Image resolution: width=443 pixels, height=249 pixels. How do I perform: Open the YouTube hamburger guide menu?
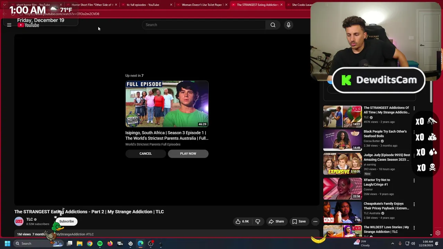pyautogui.click(x=9, y=25)
